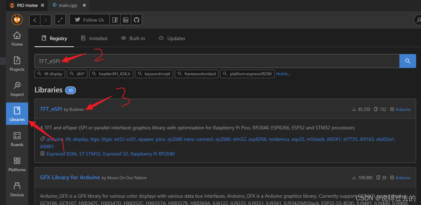Click the expand fullscreen icon

point(61,20)
